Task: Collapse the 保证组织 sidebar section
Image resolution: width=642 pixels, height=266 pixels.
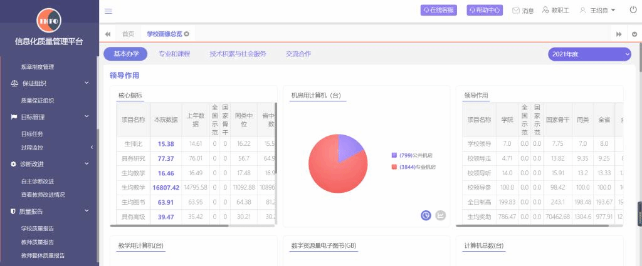Action: (87, 83)
